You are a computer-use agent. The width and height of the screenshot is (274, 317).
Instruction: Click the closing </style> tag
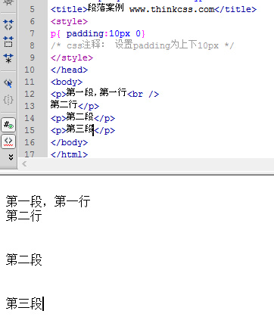point(72,57)
